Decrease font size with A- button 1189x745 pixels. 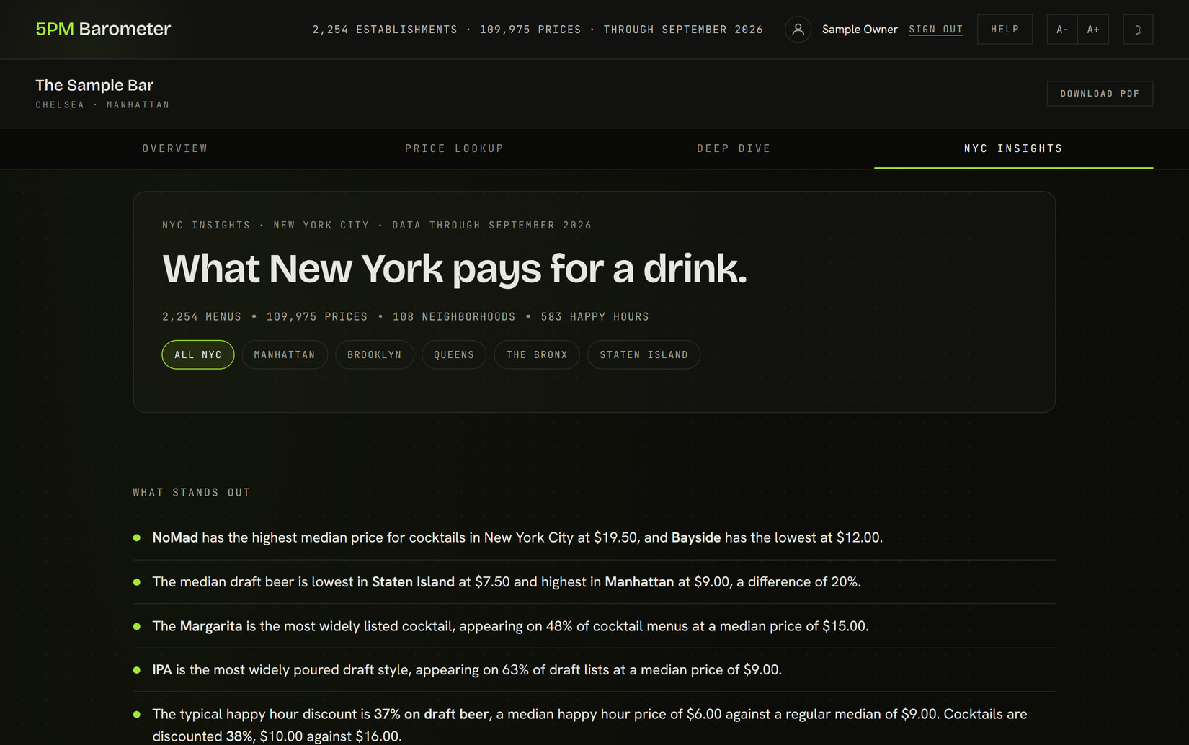tap(1062, 30)
